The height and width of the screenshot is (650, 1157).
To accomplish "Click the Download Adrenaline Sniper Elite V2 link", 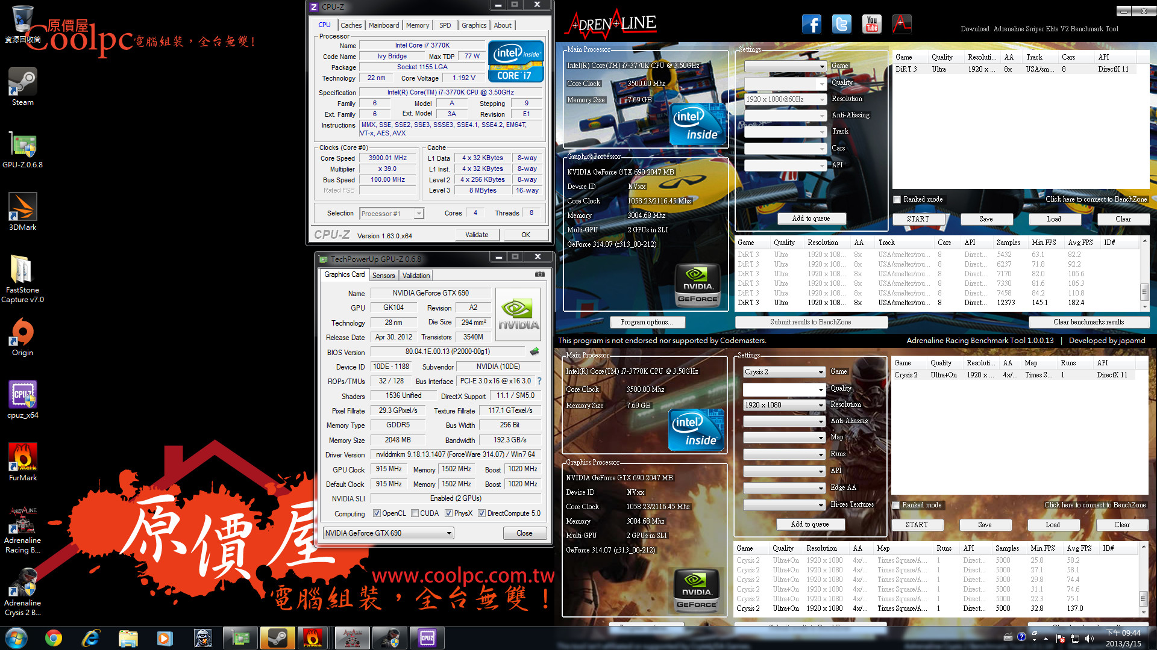I will point(1039,29).
